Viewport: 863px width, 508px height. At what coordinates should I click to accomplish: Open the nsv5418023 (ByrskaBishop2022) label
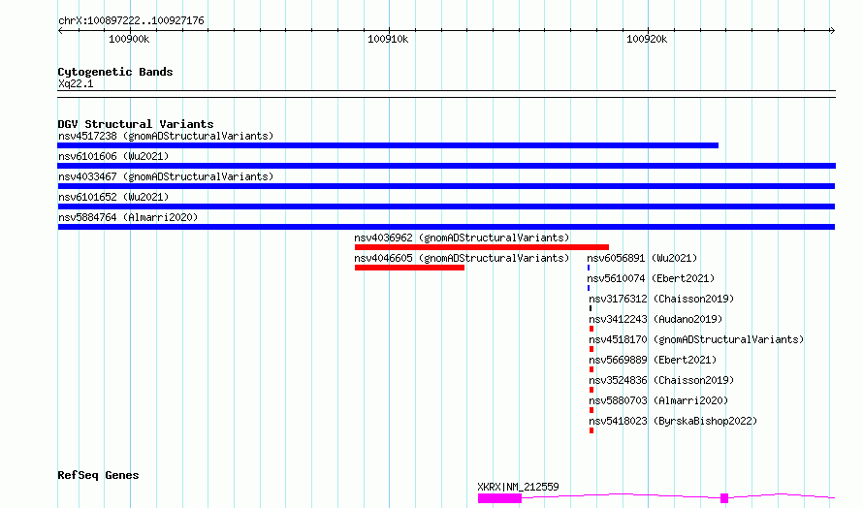[673, 421]
